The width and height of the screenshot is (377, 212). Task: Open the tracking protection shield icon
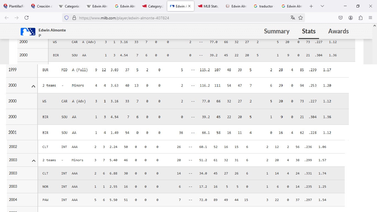[66, 18]
